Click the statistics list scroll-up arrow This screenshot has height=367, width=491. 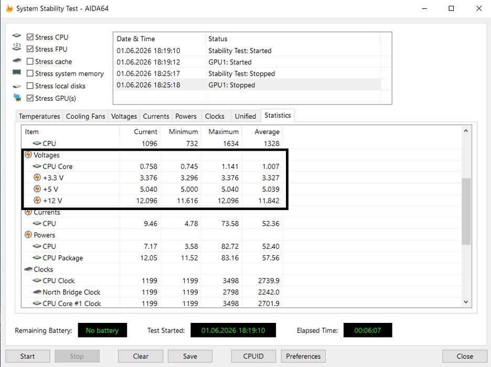click(x=466, y=131)
